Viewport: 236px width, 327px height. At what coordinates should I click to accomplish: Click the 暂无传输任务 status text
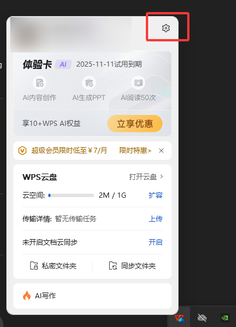coord(76,219)
